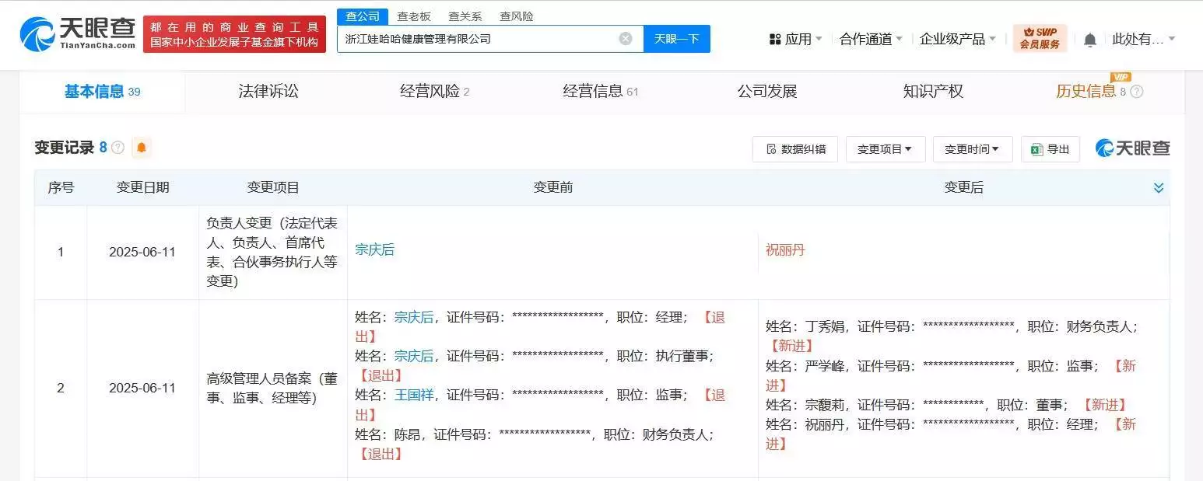Click the 变更项目 column header

tap(273, 188)
